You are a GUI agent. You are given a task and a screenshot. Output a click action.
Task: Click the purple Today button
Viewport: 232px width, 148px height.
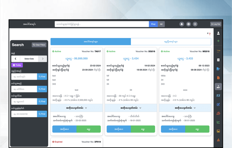point(17,65)
